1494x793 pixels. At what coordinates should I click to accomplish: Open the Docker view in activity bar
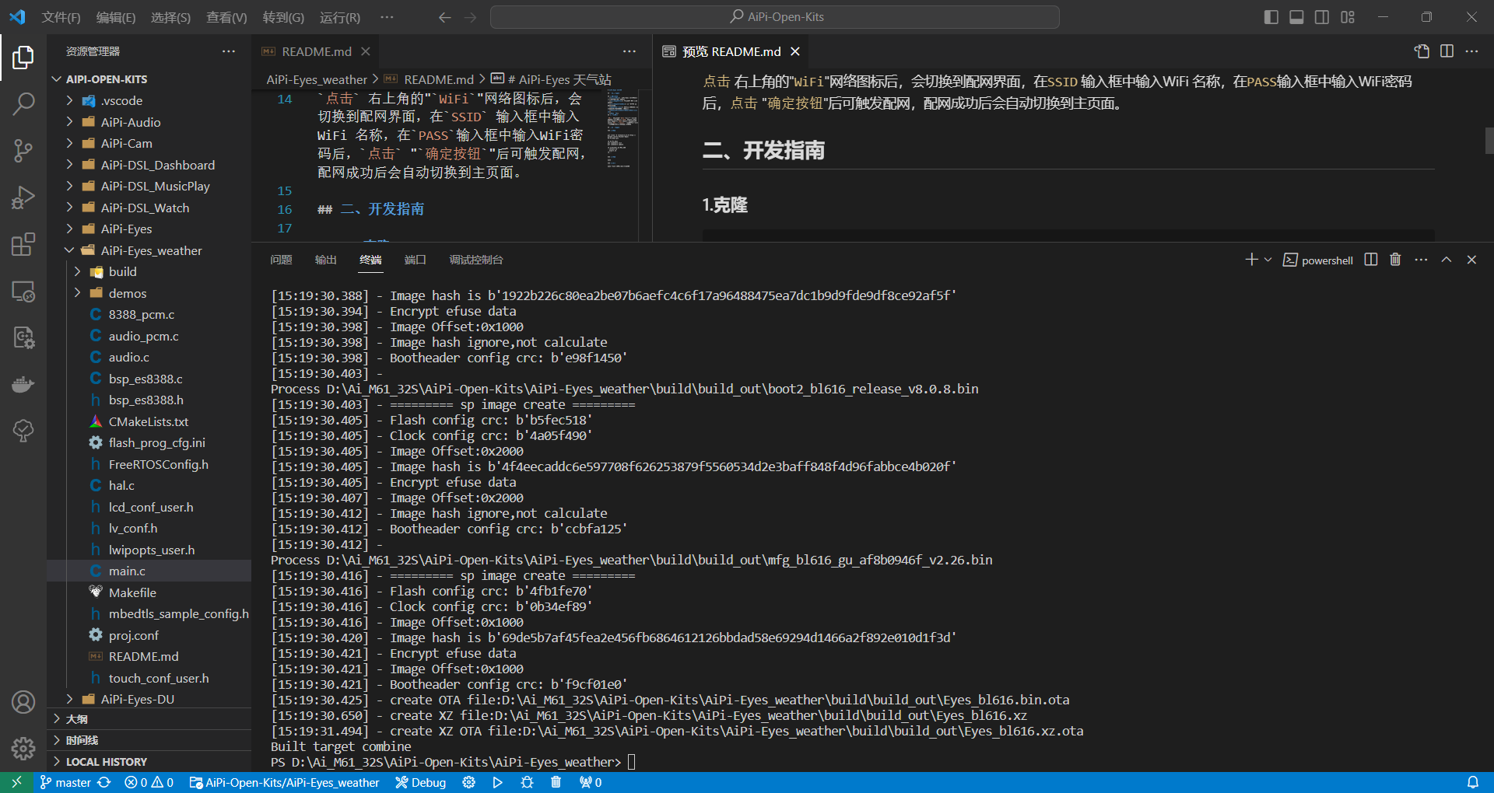click(x=23, y=384)
